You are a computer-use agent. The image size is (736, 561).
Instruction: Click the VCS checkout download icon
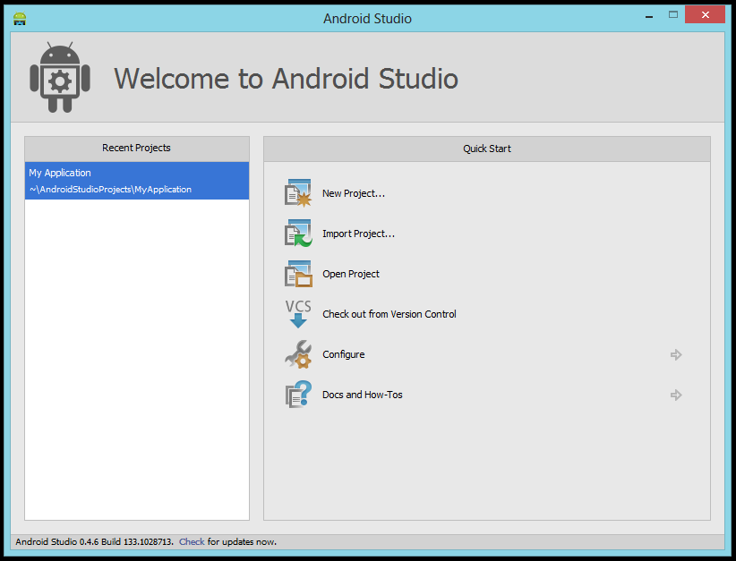tap(298, 314)
